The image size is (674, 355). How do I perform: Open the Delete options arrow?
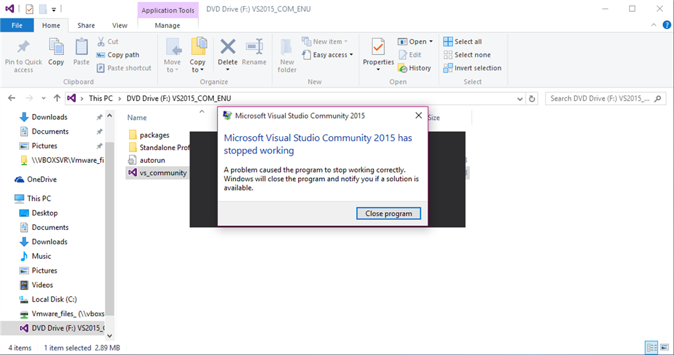click(228, 70)
